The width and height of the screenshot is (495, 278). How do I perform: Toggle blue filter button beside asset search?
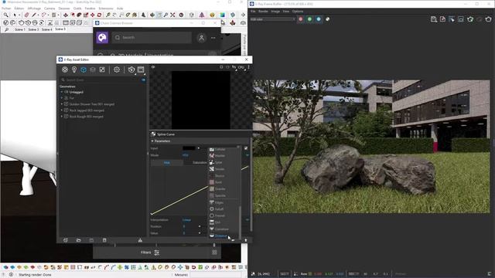(143, 80)
